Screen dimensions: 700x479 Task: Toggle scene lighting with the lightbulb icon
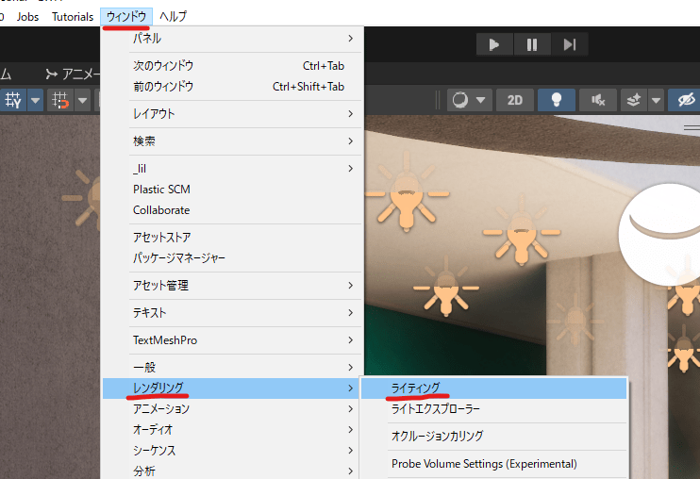click(557, 100)
